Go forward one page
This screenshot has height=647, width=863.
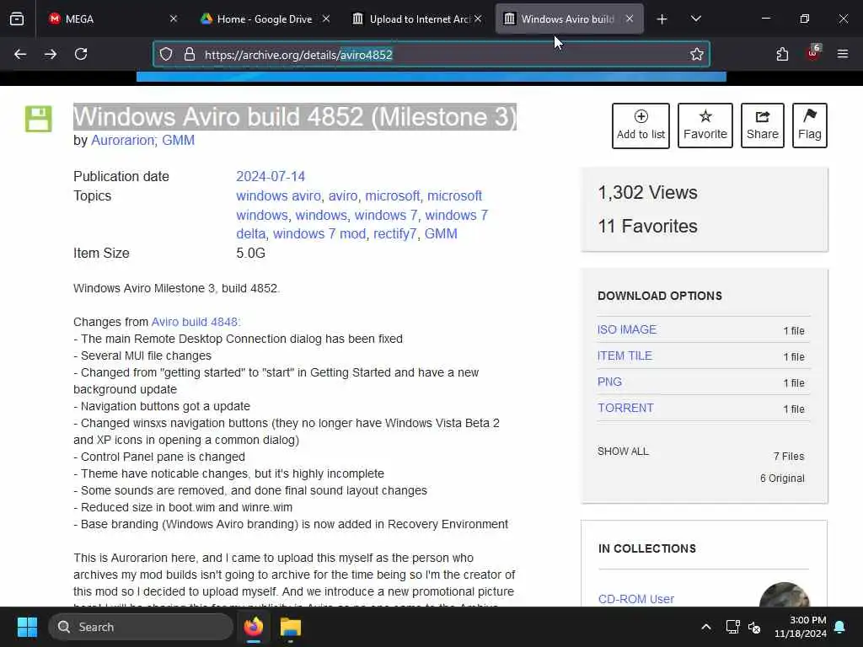(51, 54)
